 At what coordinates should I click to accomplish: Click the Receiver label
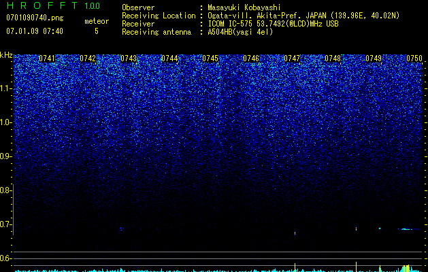(138, 24)
